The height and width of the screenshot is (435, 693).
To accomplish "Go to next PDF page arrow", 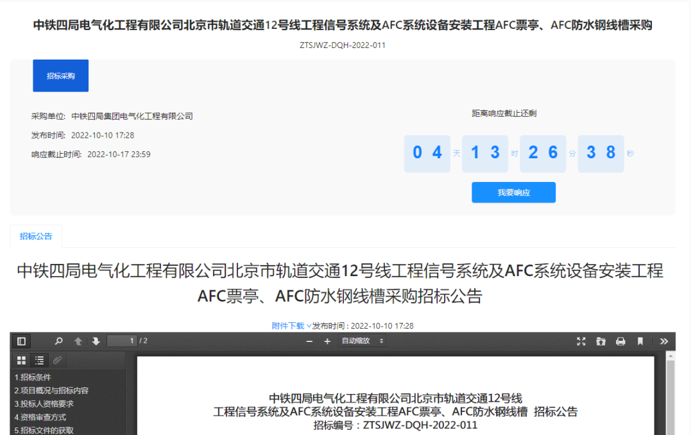I will (96, 341).
